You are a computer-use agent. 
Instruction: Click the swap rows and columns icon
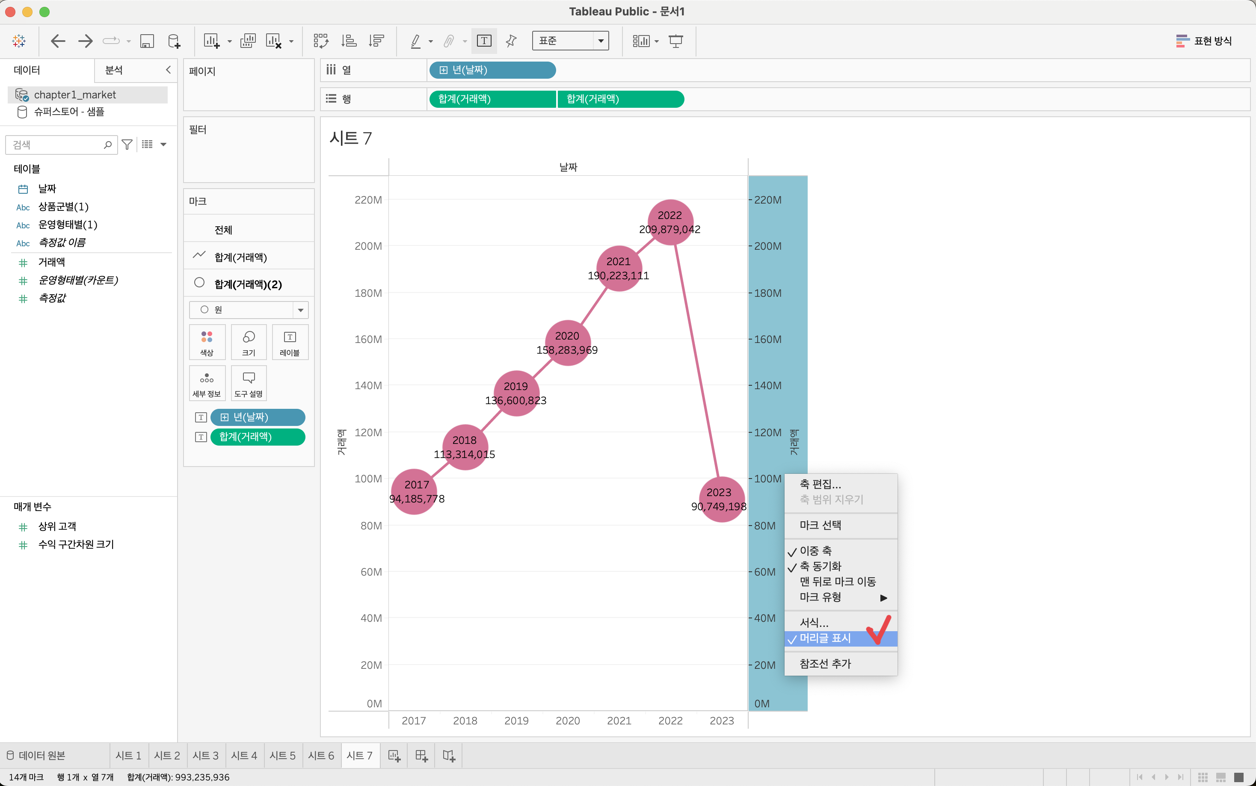coord(321,41)
